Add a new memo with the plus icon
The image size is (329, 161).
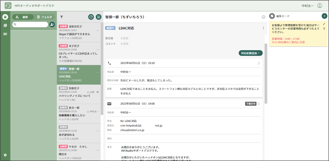click(x=324, y=16)
